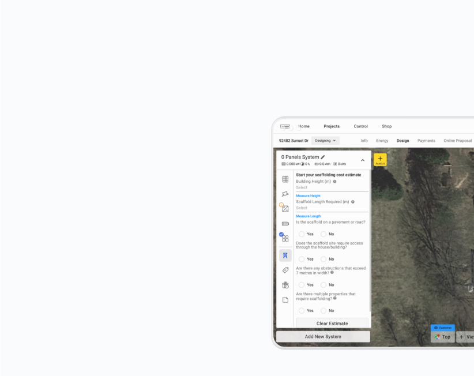Click the add View button
Image resolution: width=474 pixels, height=376 pixels.
tap(465, 337)
